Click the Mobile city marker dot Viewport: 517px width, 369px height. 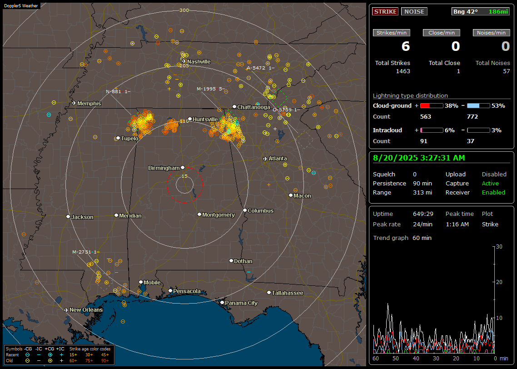pyautogui.click(x=141, y=282)
